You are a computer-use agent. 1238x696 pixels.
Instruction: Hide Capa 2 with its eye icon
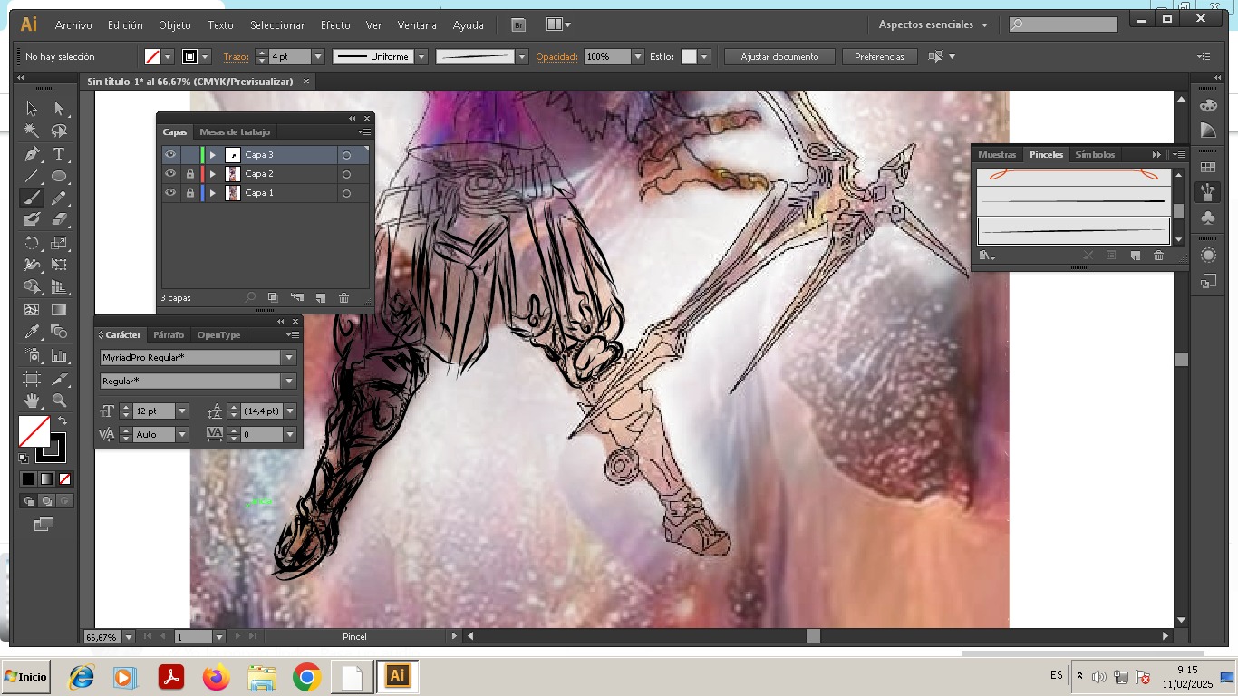coord(169,174)
